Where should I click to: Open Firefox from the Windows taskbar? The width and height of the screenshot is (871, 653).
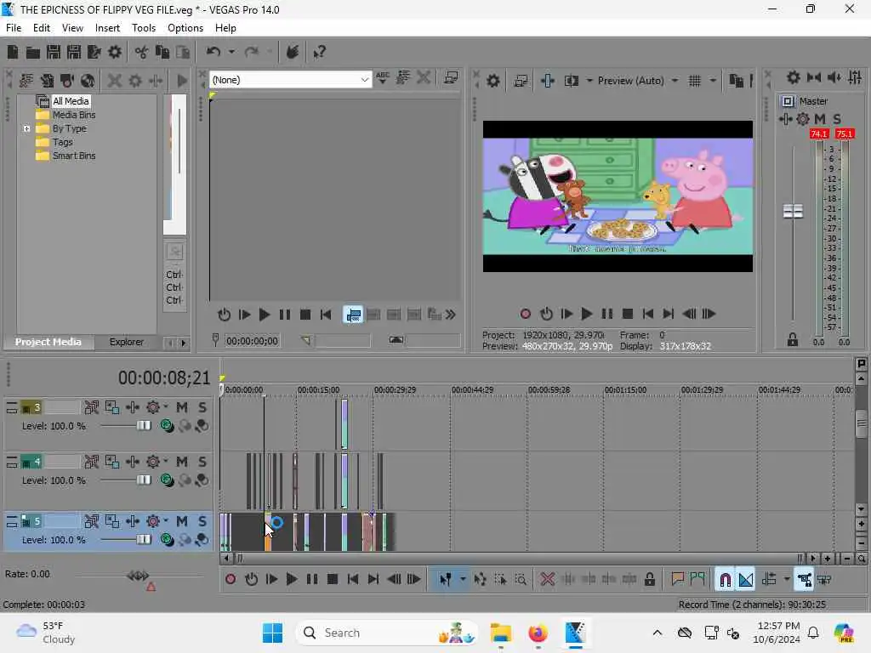(x=538, y=633)
